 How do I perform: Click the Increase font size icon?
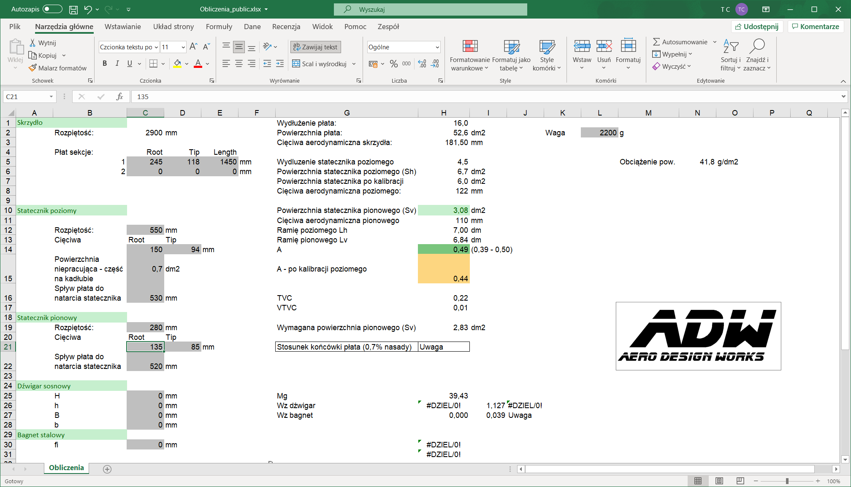(x=193, y=47)
